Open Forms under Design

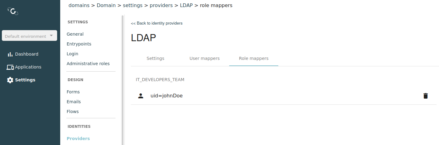point(73,92)
